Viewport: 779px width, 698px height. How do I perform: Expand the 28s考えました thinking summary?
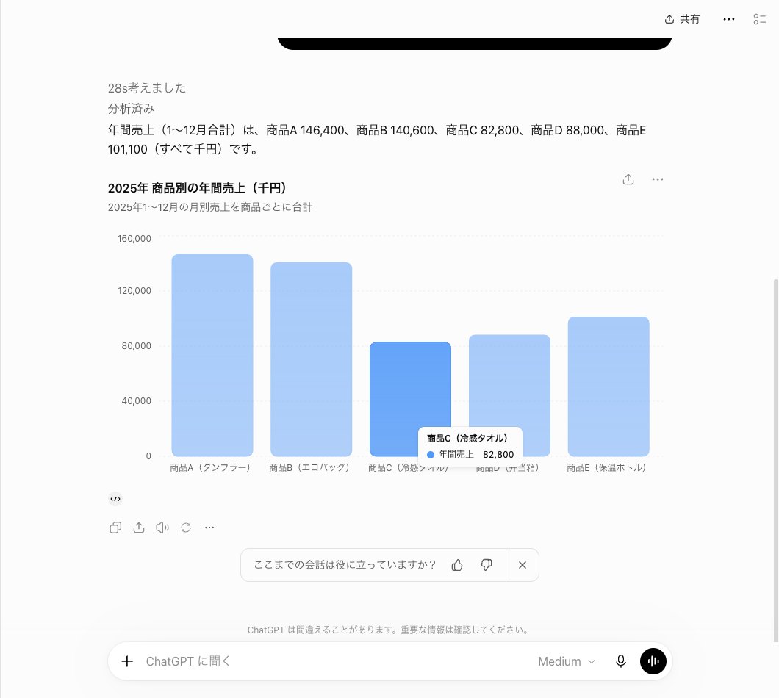pyautogui.click(x=147, y=88)
